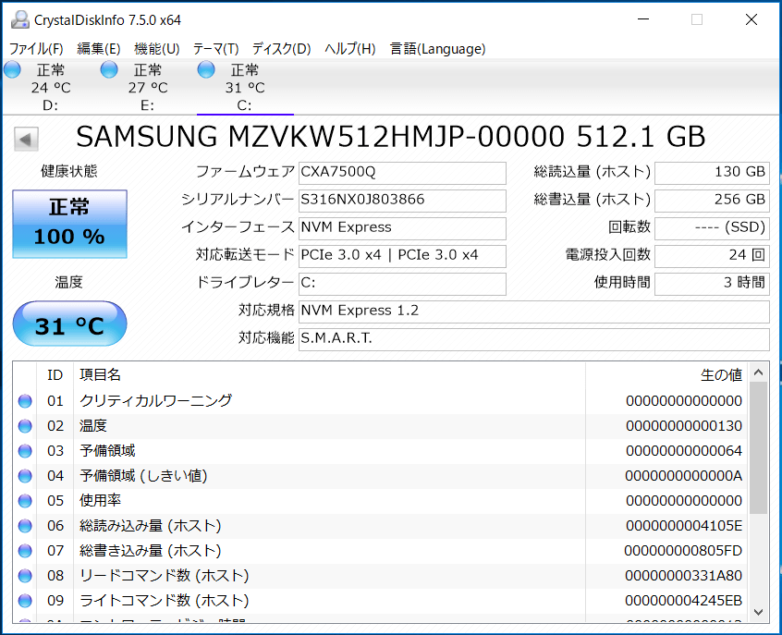Click the 対応規格 field NVM Express 1.2
This screenshot has height=635, width=782.
point(534,311)
